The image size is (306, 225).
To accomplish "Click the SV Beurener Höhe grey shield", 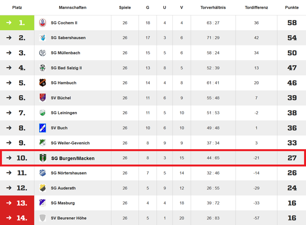I will tap(43, 218).
